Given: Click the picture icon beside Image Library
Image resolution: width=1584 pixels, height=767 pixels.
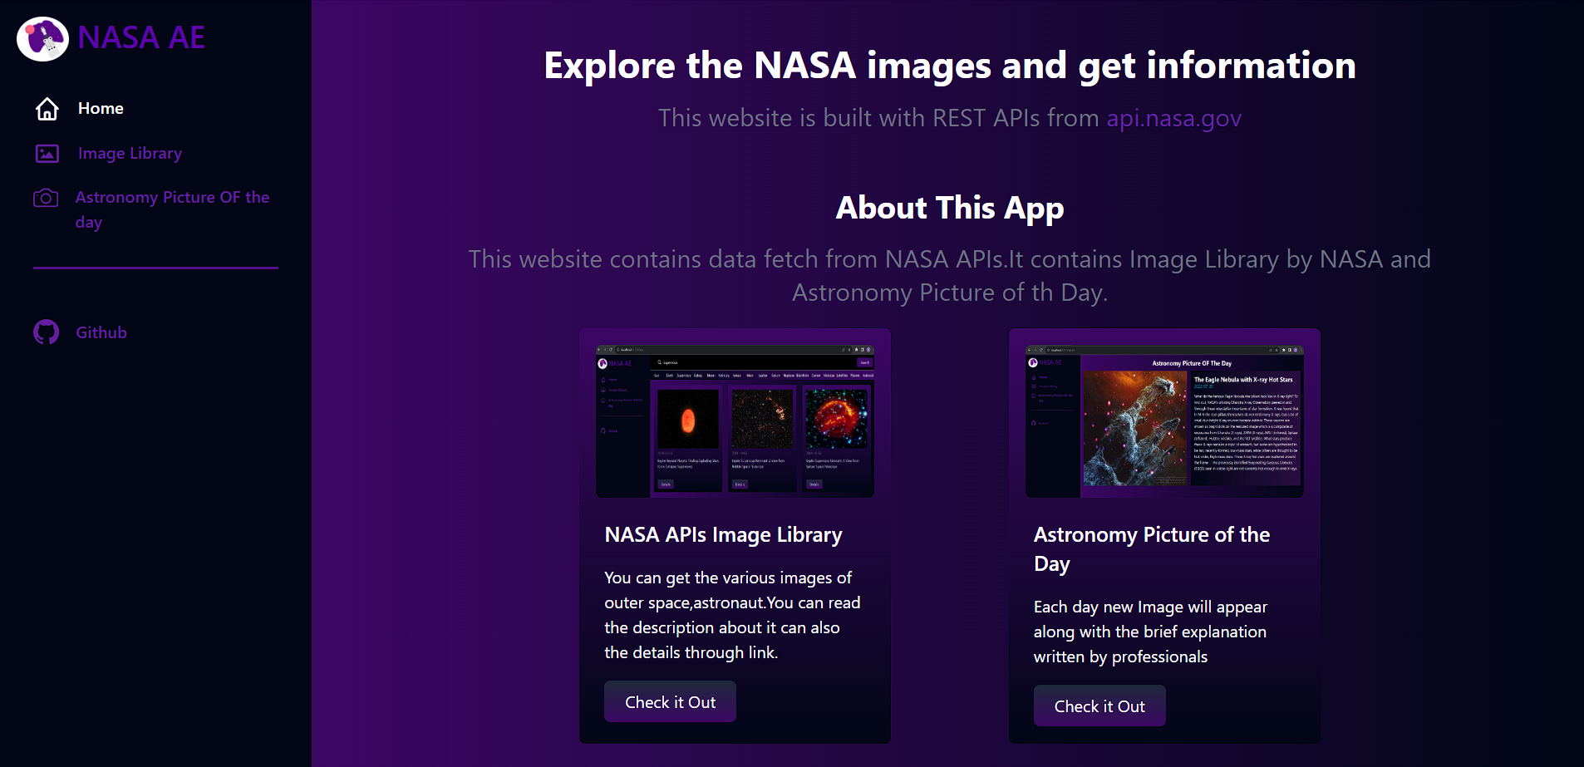Looking at the screenshot, I should (47, 154).
